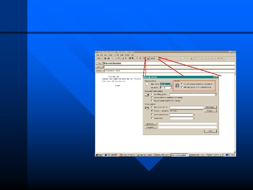
Task: Switch to Microsoft PowerPoint taskbar button
Action: coord(128,155)
